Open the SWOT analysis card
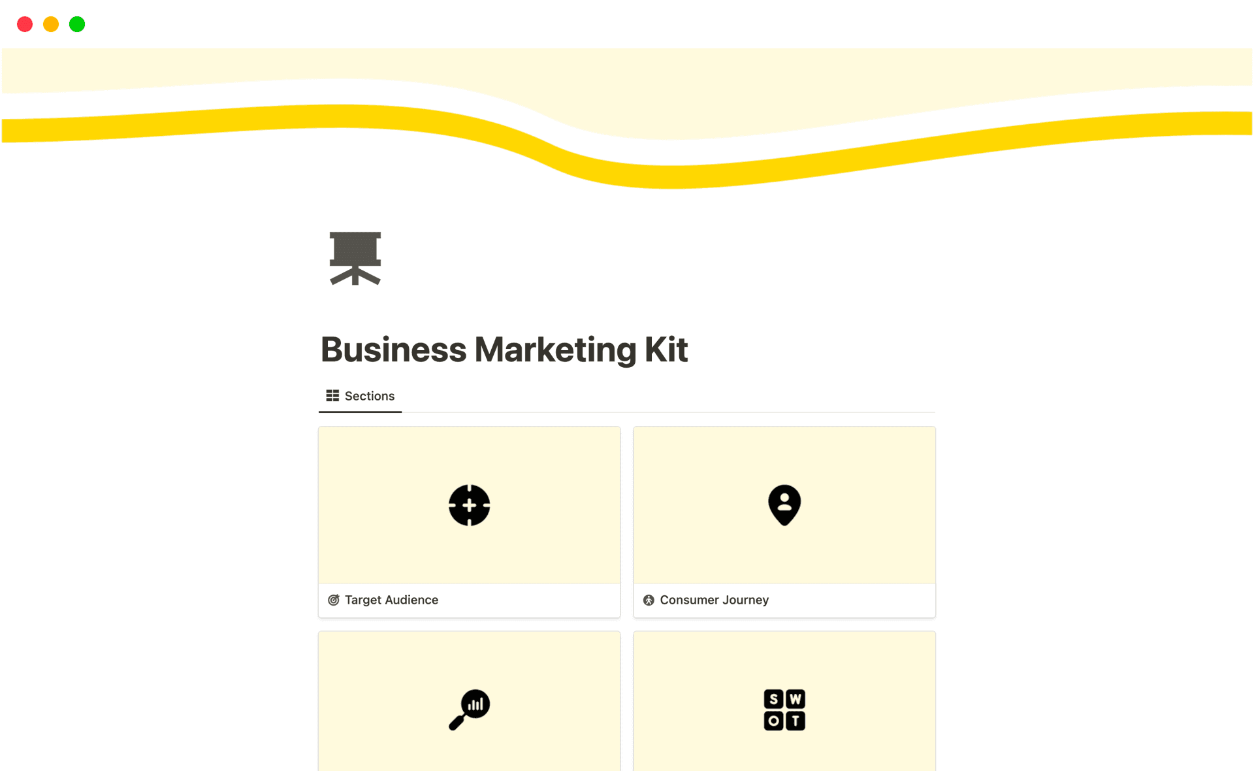Viewport: 1254px width, 784px height. click(x=784, y=701)
